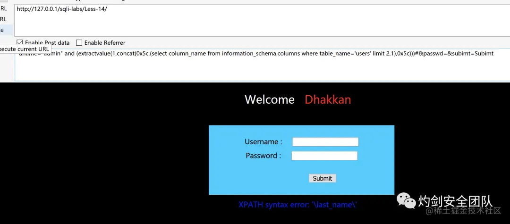Focus the Username input field
This screenshot has height=224, width=510.
pyautogui.click(x=325, y=142)
